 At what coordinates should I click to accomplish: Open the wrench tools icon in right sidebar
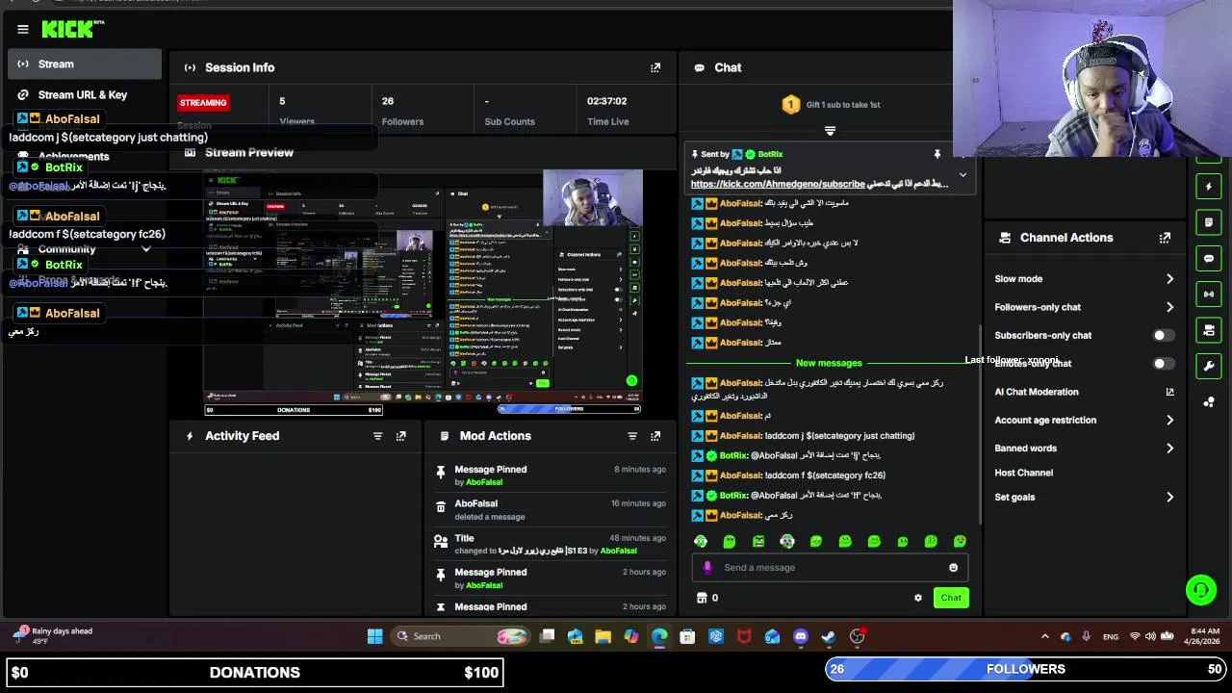(1209, 366)
